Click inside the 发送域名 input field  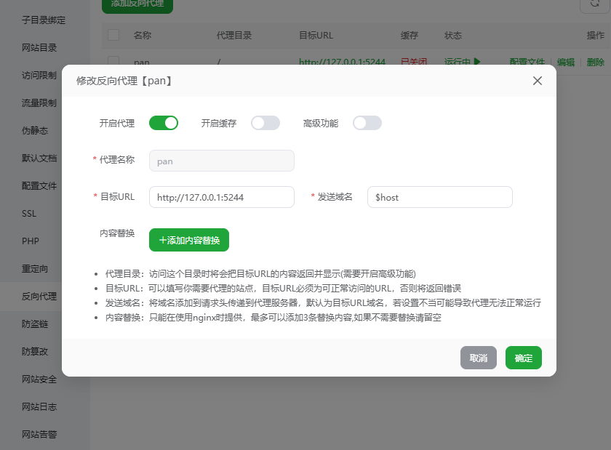[439, 196]
